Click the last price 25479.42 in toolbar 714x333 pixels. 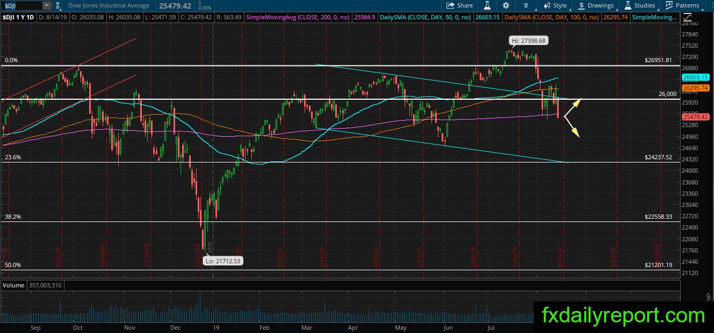tap(175, 5)
